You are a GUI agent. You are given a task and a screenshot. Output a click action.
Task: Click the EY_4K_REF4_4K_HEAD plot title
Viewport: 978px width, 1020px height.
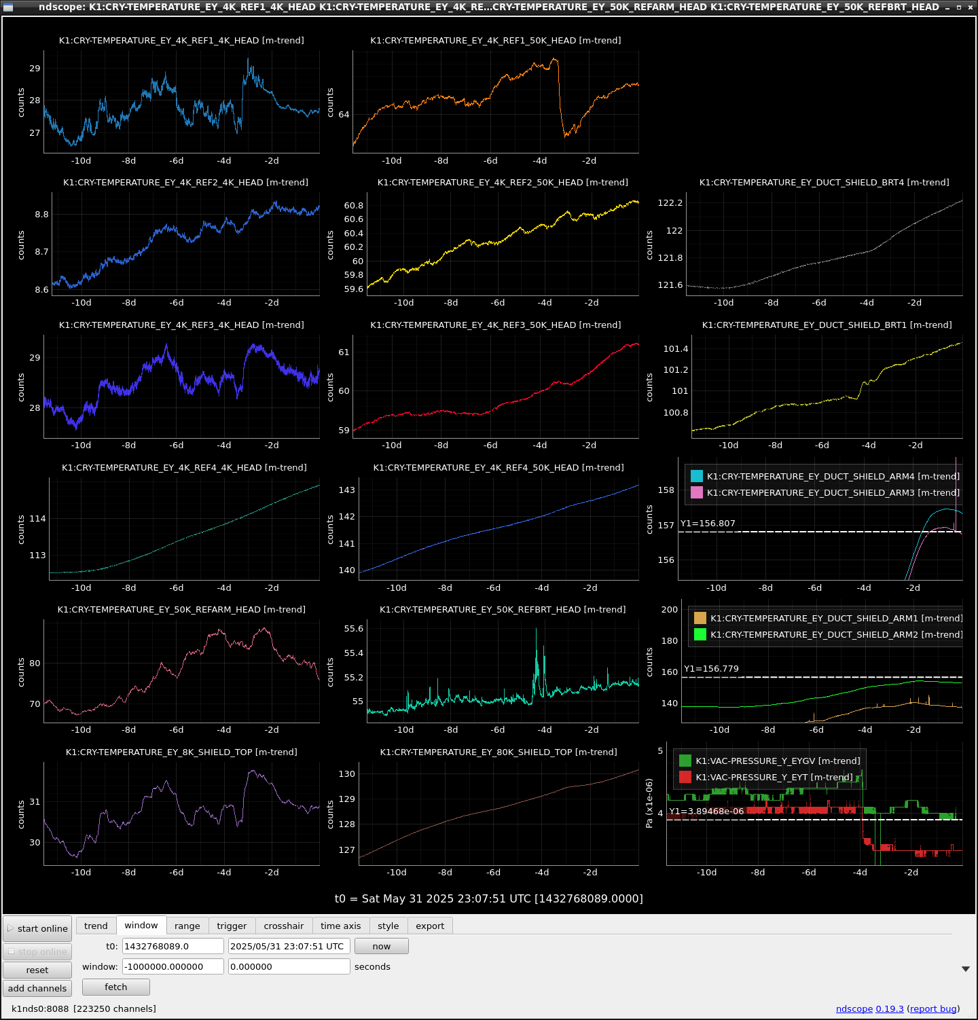184,468
